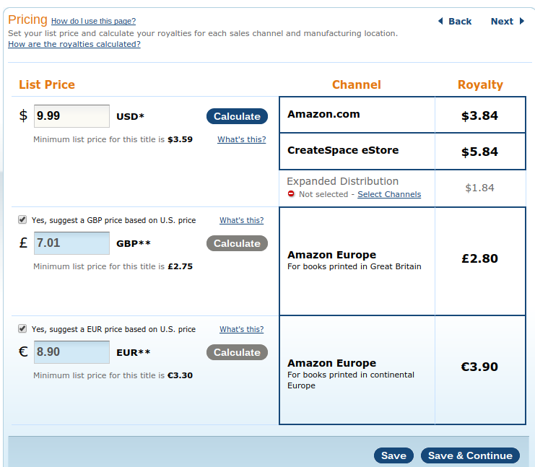Click the $3.84 Amazon.com royalty value
This screenshot has height=467, width=535.
pyautogui.click(x=479, y=115)
